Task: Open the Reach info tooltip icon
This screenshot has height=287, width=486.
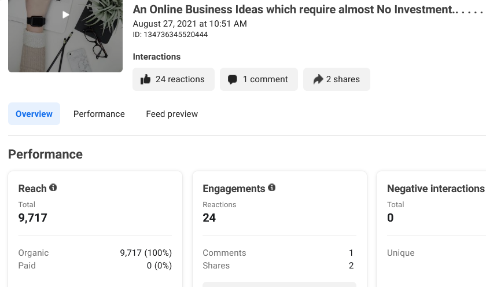Action: (53, 187)
